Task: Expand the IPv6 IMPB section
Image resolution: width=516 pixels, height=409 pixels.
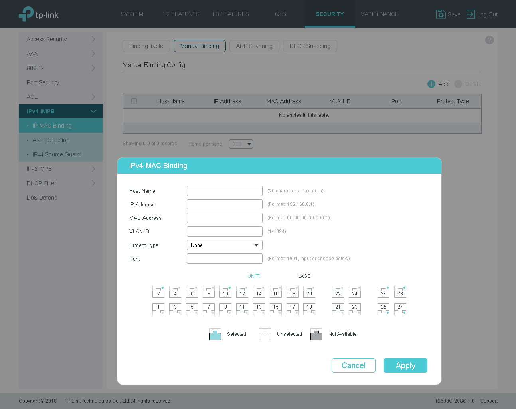Action: tap(61, 169)
